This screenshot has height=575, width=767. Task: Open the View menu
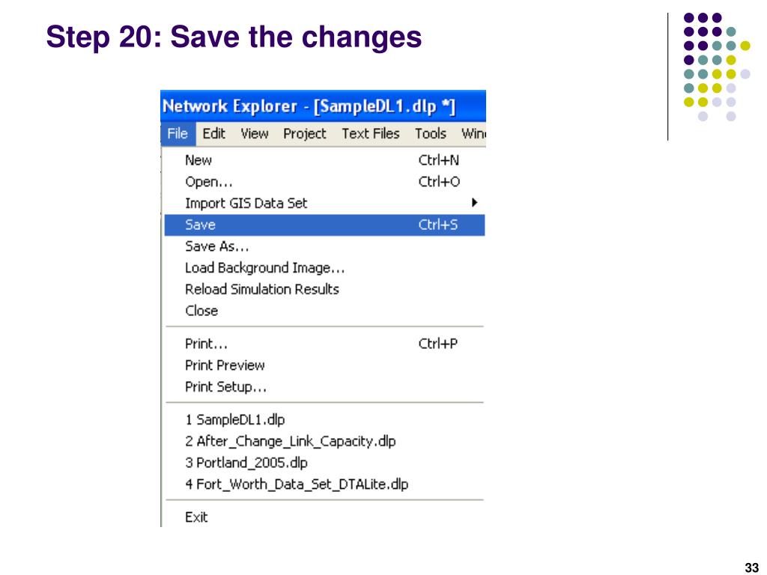pos(255,133)
